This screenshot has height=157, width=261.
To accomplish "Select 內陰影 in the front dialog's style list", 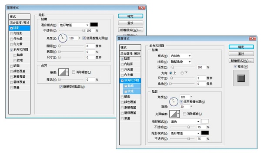I will (x=128, y=64).
